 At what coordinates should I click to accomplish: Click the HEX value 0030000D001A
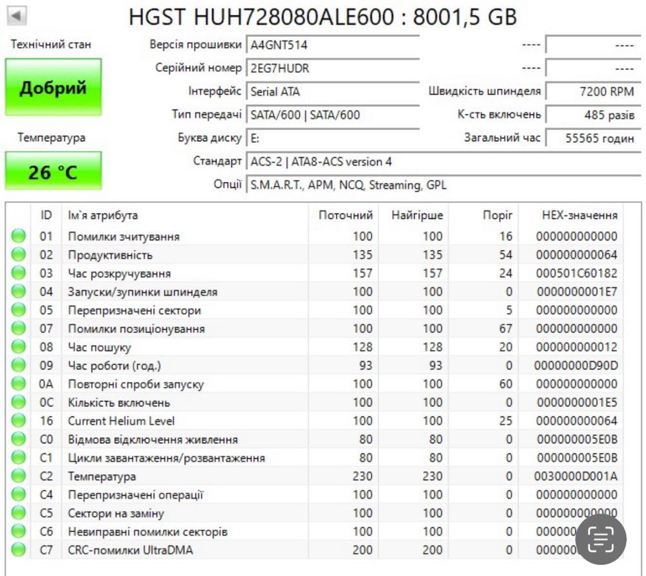576,476
